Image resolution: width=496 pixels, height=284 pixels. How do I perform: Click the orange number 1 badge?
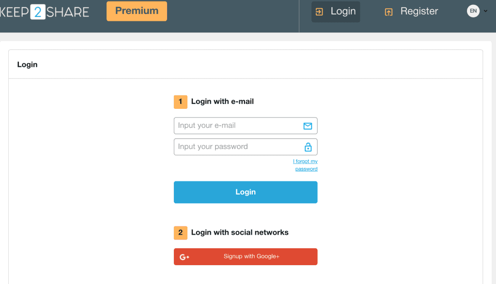point(180,102)
